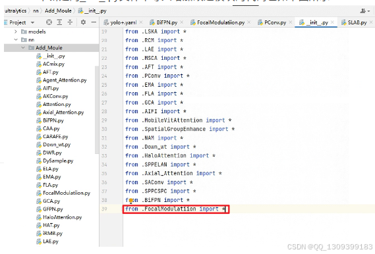Collapse the Add_Moule folder
Image resolution: width=375 pixels, height=254 pixels.
pyautogui.click(x=23, y=48)
